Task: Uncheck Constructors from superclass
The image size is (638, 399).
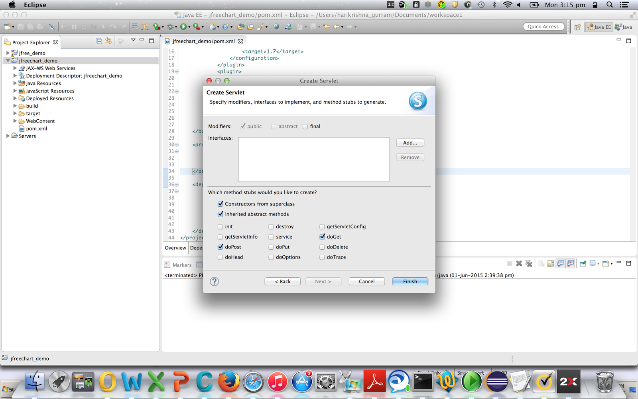Action: click(221, 203)
